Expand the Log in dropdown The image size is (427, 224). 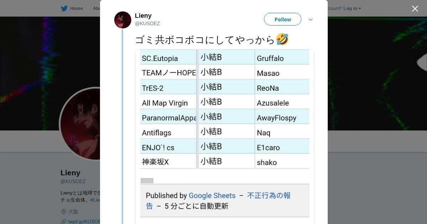(352, 9)
